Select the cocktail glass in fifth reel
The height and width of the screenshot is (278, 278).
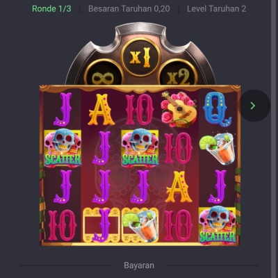coord(218,149)
